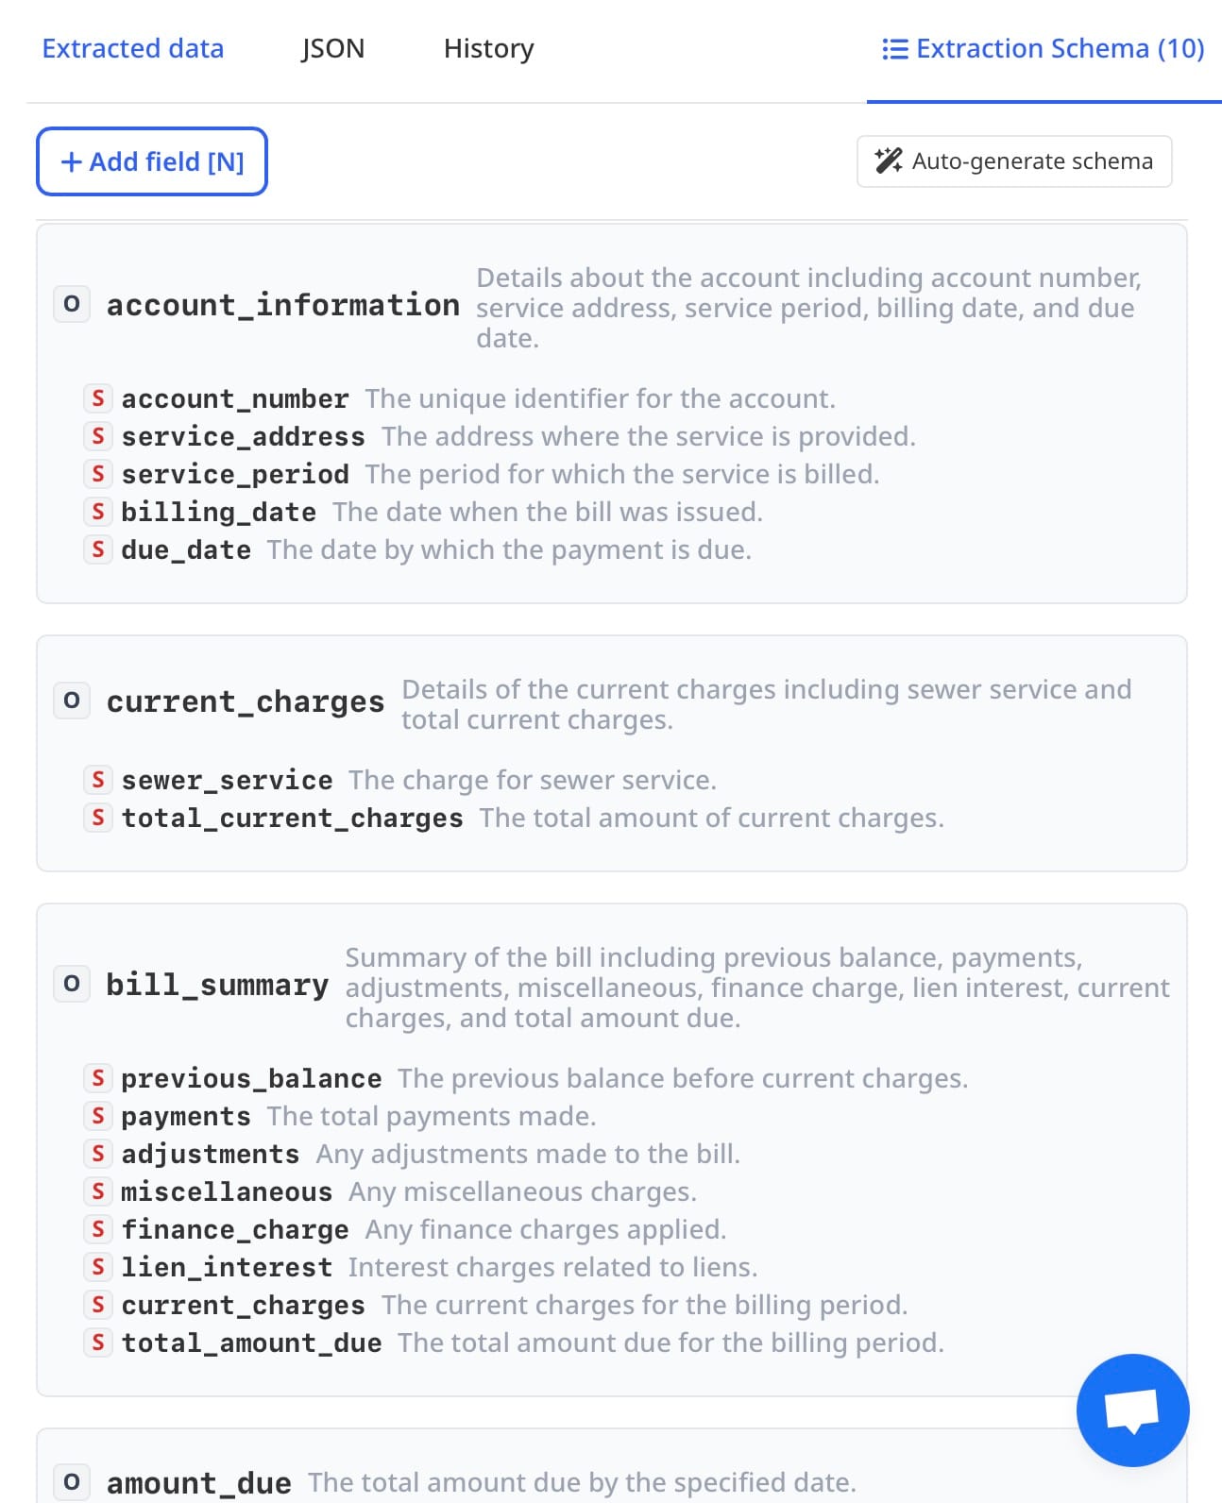Click the string type badge for total_amount_due

point(98,1343)
